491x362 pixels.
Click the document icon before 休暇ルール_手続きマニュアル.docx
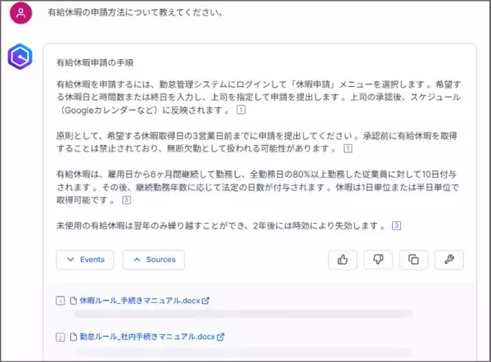[73, 301]
